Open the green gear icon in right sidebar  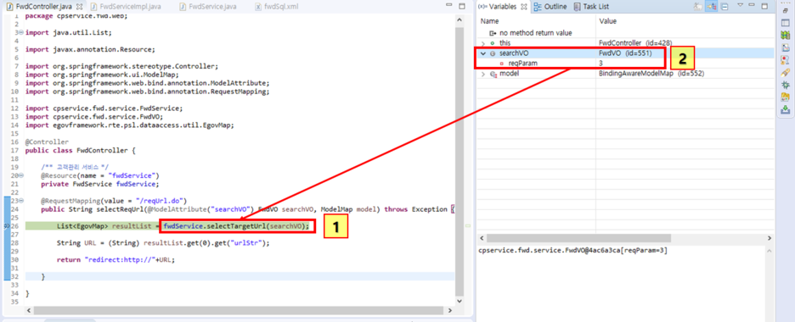(786, 85)
